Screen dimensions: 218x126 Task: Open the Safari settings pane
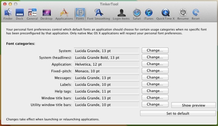(x=137, y=14)
